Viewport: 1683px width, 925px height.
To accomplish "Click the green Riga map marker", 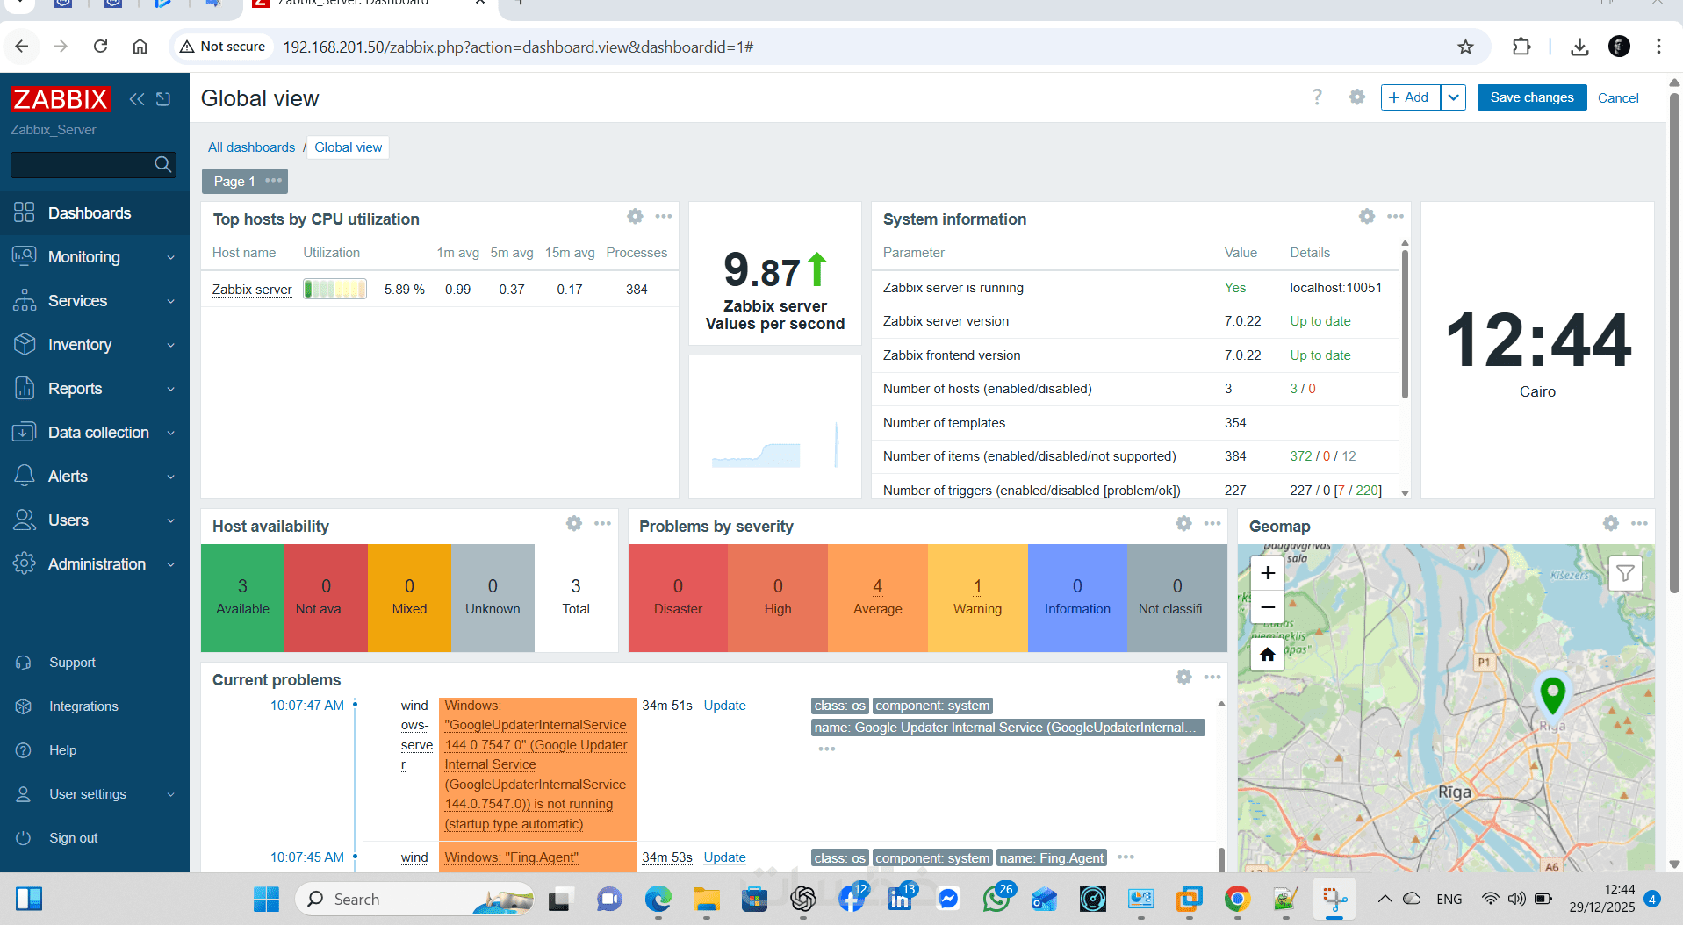I will tap(1553, 697).
